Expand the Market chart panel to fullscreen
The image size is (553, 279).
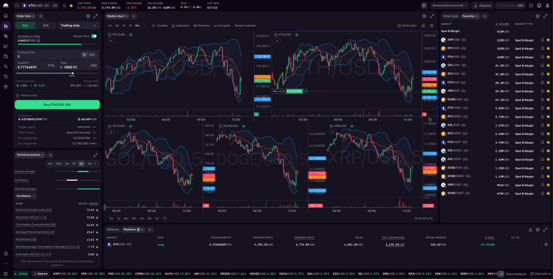(431, 16)
